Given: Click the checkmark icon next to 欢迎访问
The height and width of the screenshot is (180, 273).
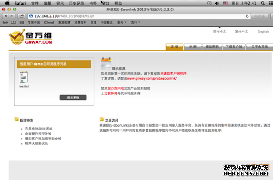Looking at the screenshot, I should click(x=102, y=119).
